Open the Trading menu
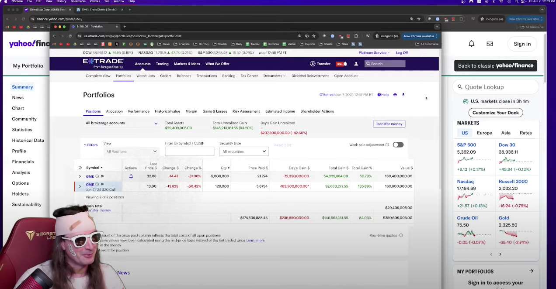 (162, 64)
